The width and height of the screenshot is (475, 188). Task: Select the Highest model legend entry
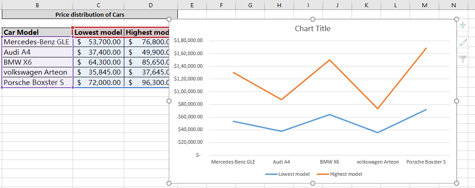click(340, 174)
